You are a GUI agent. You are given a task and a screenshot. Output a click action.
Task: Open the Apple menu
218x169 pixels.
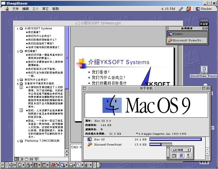click(x=7, y=9)
